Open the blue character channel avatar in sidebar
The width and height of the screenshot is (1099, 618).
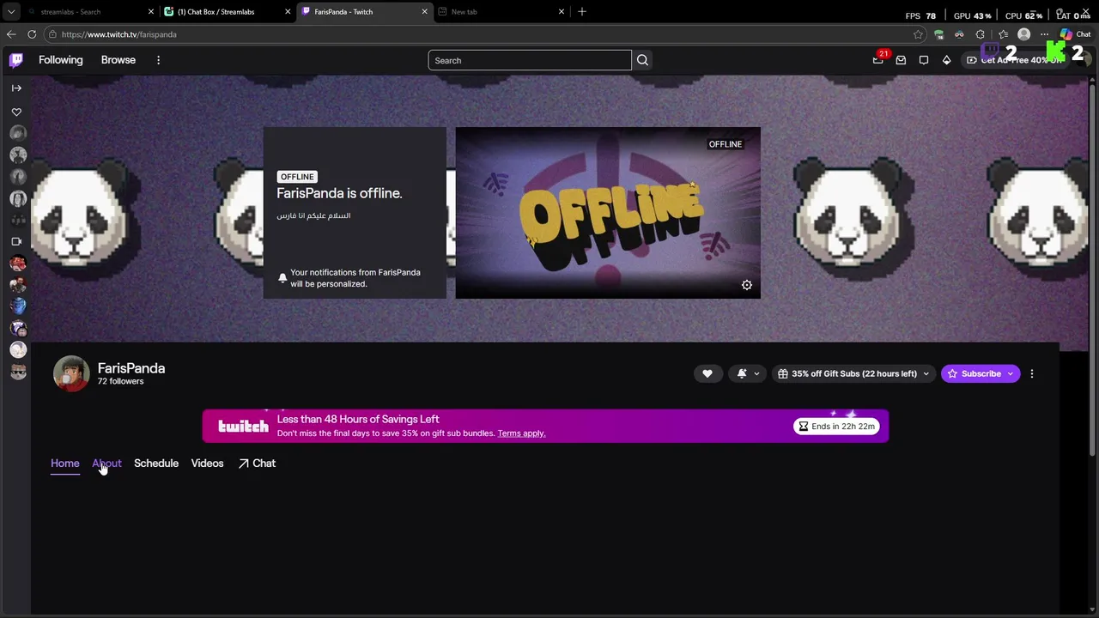point(18,306)
